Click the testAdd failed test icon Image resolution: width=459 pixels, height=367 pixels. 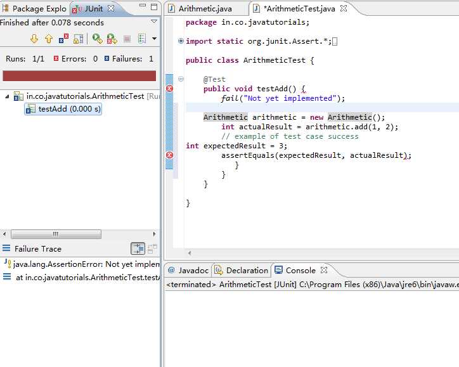pyautogui.click(x=30, y=109)
